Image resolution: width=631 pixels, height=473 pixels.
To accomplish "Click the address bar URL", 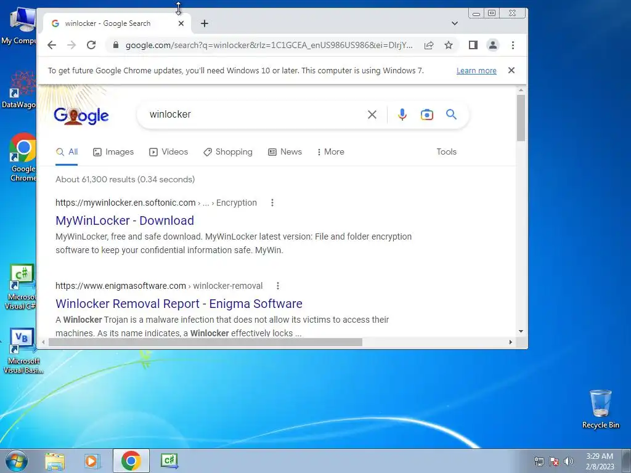I will pos(269,45).
